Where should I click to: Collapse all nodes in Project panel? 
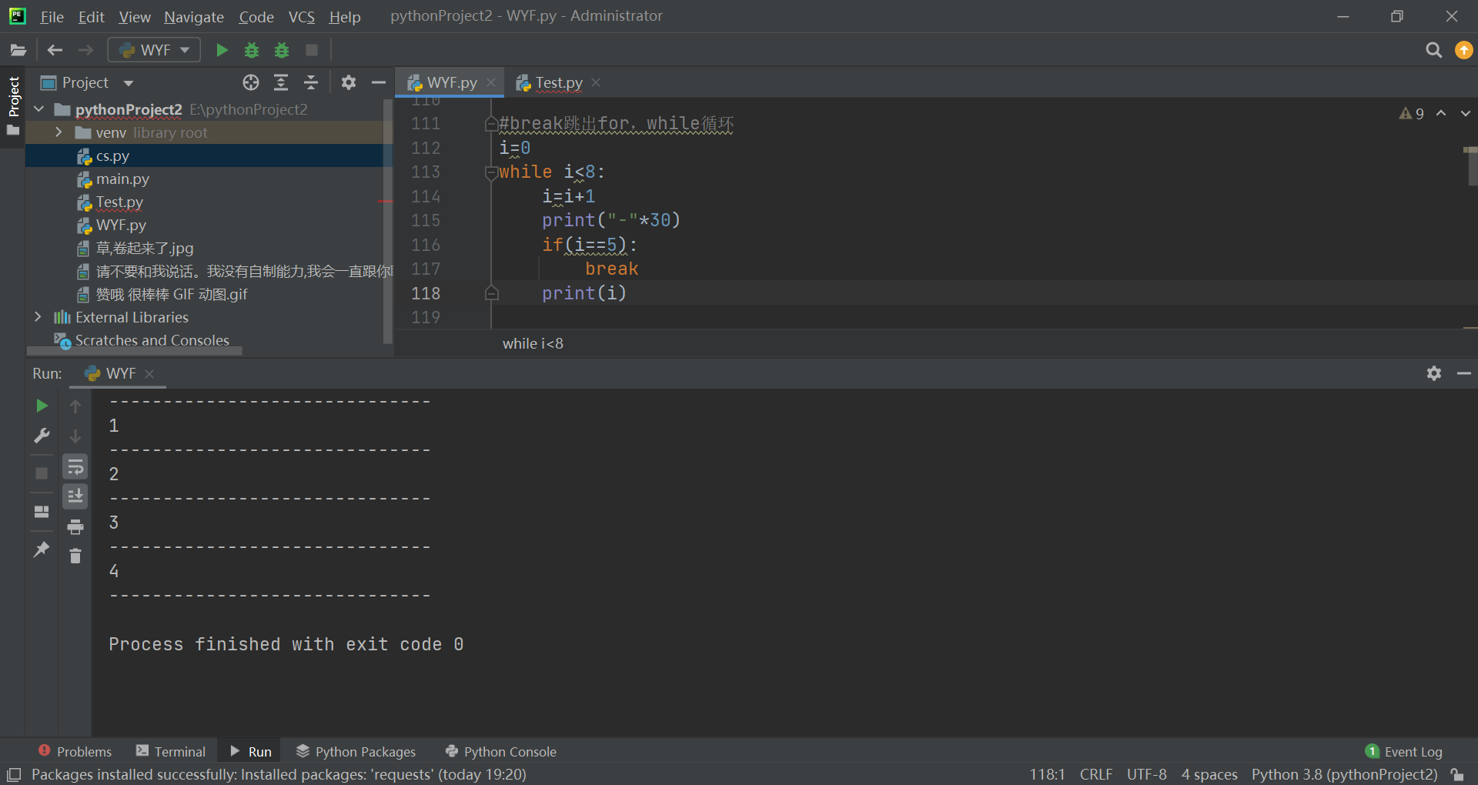tap(311, 82)
